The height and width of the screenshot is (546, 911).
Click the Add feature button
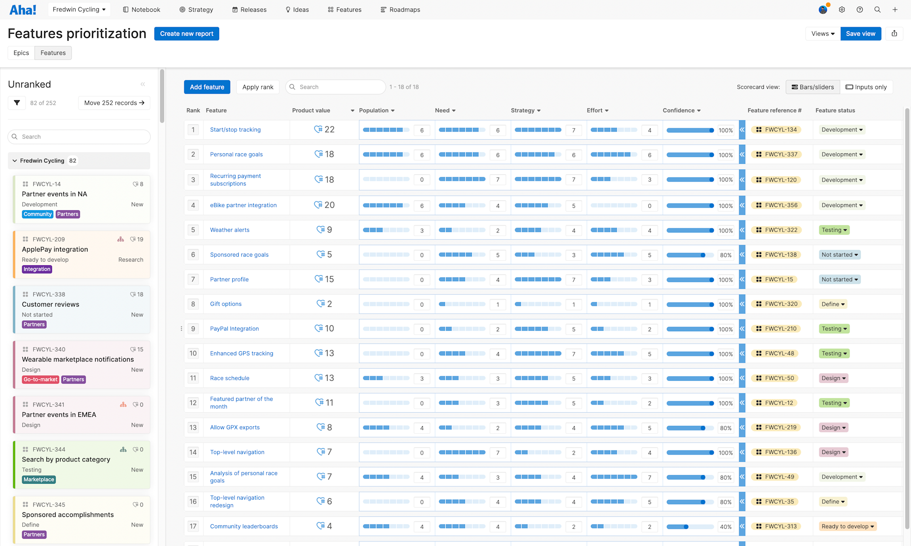(207, 87)
